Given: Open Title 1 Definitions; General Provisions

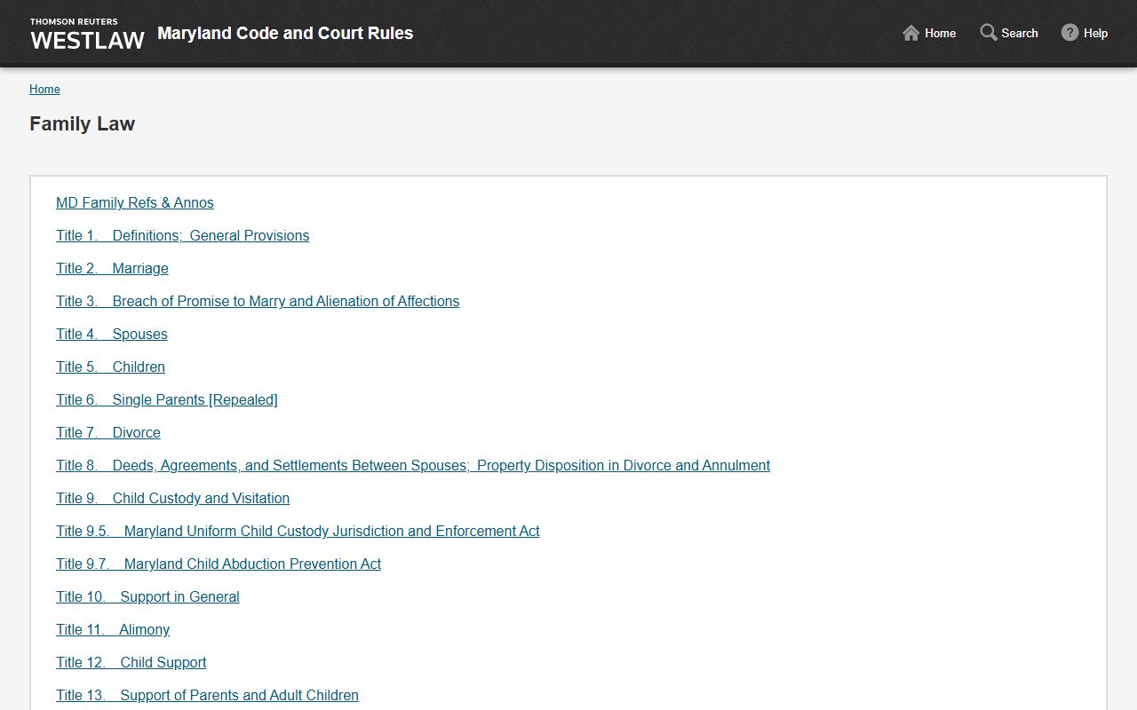Looking at the screenshot, I should coord(182,236).
